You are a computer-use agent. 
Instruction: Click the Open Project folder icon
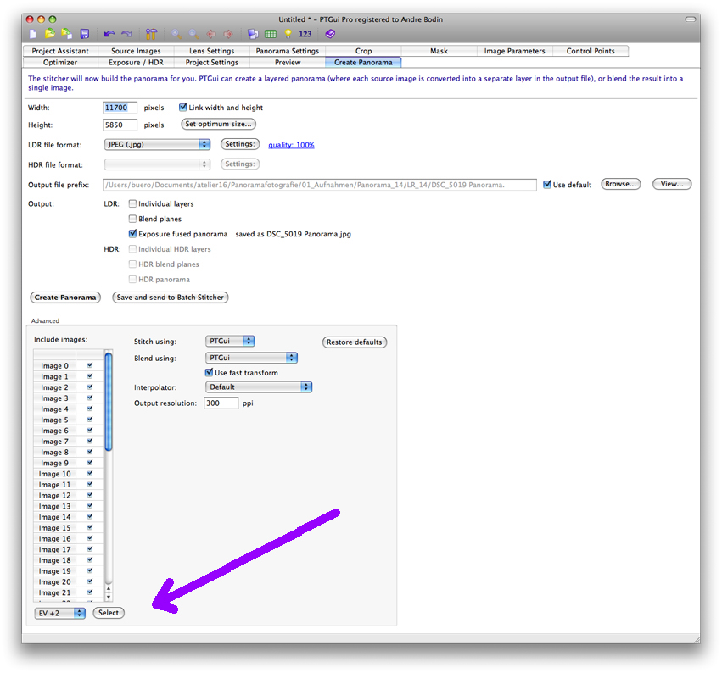(x=50, y=34)
